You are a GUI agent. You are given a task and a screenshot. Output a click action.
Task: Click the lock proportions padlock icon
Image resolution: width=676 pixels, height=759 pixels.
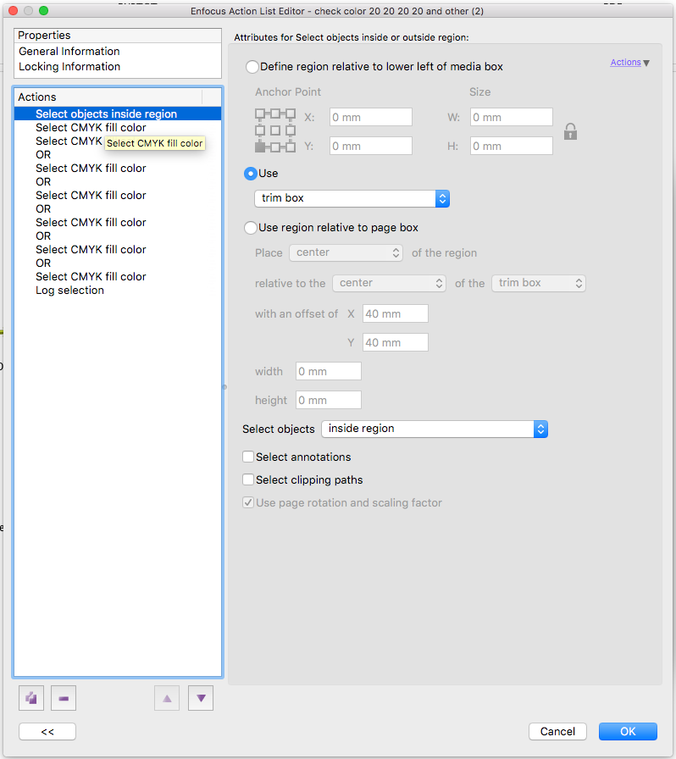570,131
